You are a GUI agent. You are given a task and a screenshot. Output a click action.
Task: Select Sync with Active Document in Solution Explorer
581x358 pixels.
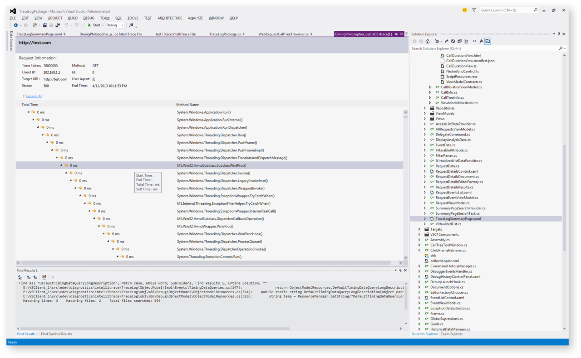click(446, 41)
